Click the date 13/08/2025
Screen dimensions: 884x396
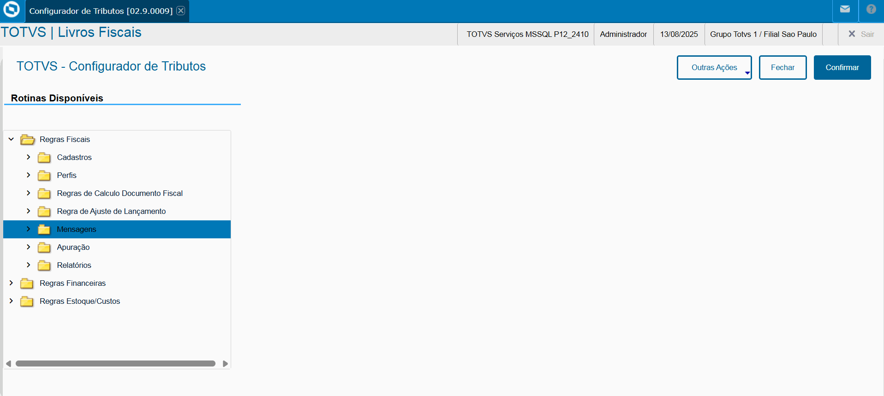coord(679,34)
